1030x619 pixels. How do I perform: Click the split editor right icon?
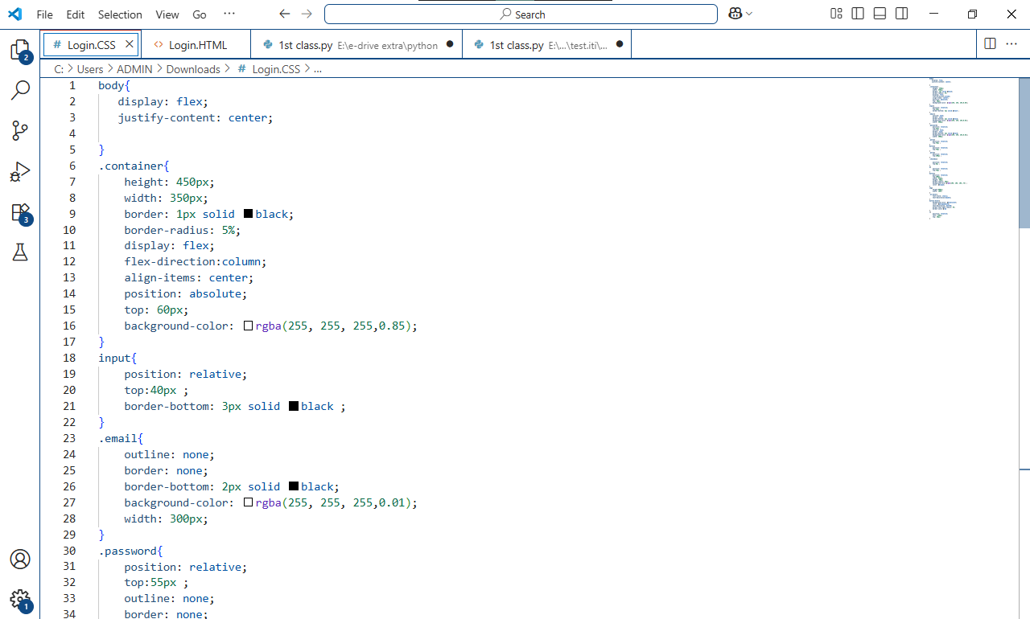(991, 44)
